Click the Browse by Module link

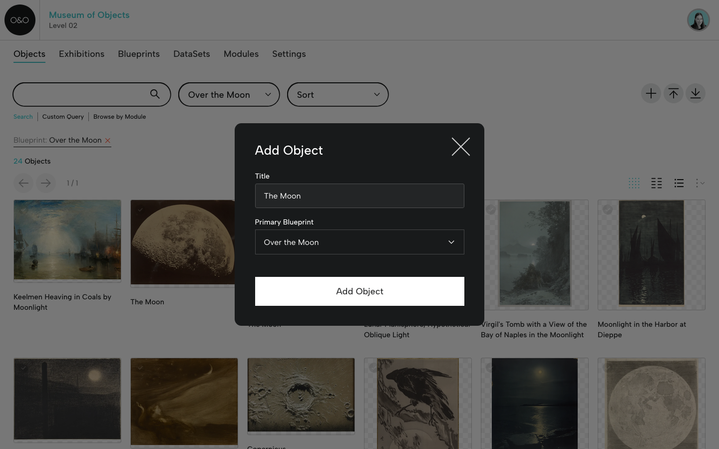[119, 117]
